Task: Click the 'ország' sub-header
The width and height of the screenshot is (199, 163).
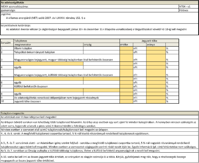Action: (x=88, y=45)
